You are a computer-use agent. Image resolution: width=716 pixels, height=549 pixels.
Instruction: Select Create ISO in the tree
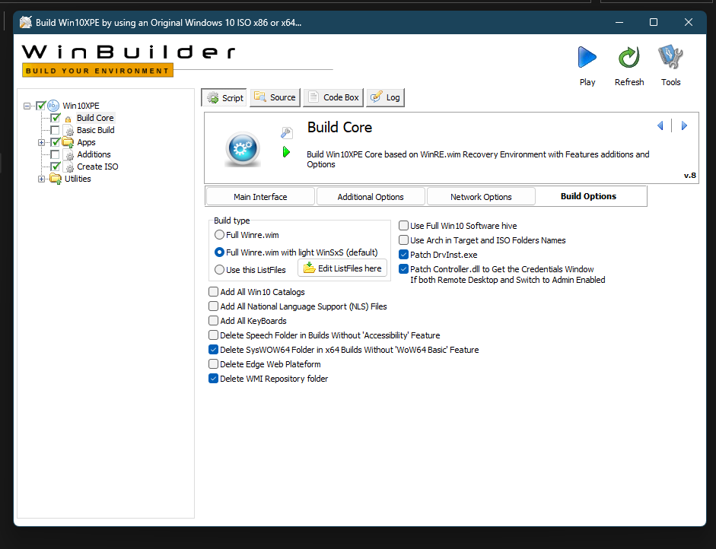point(97,167)
